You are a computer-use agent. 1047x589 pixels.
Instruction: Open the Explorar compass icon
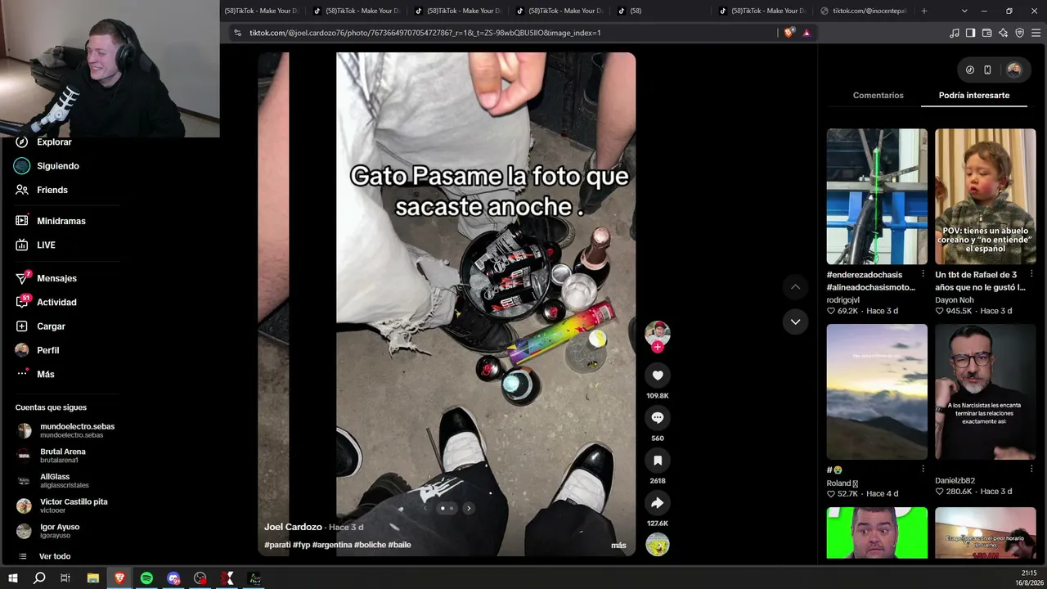coord(22,142)
